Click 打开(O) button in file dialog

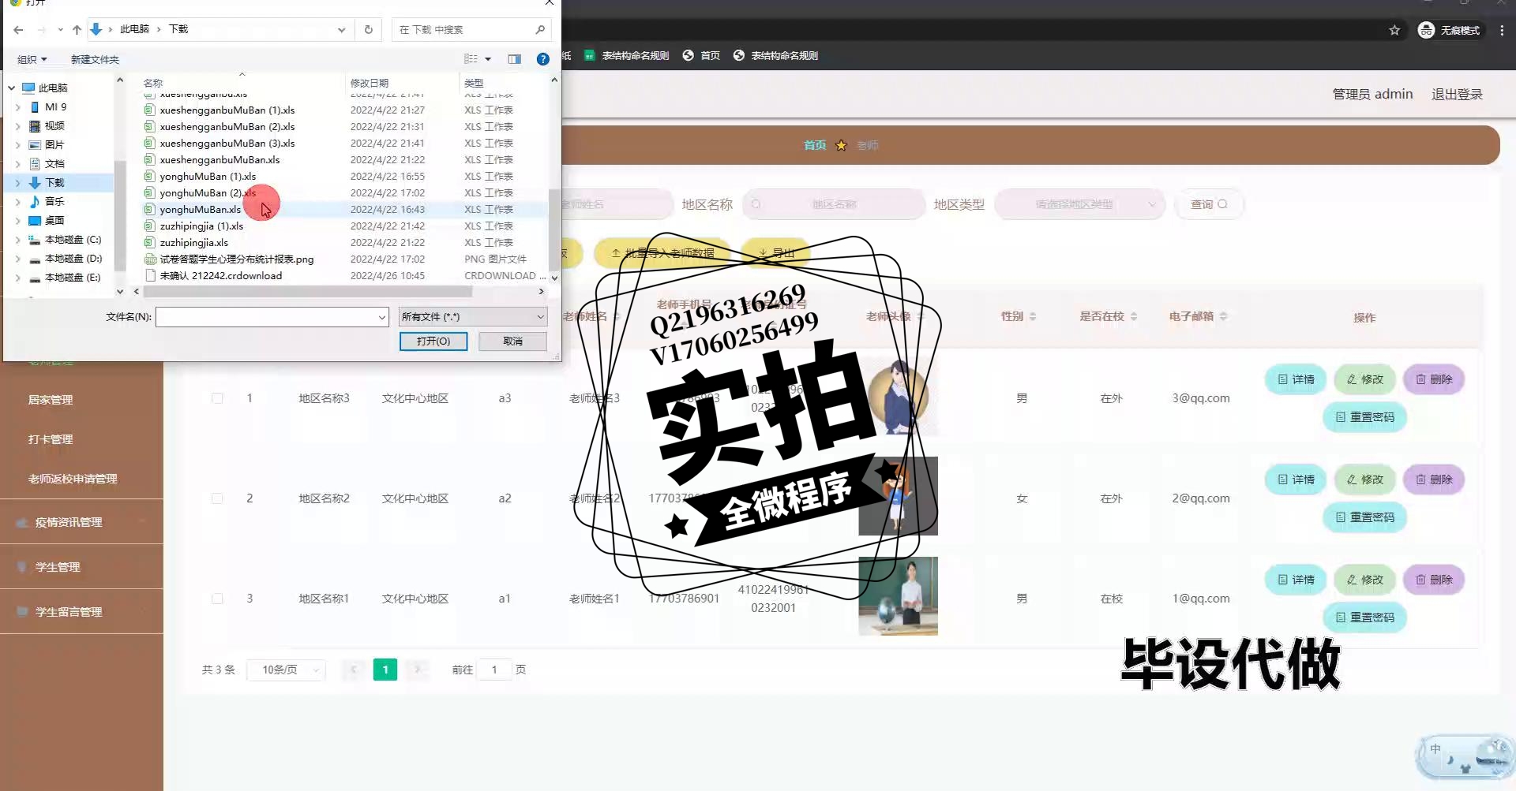pyautogui.click(x=433, y=341)
